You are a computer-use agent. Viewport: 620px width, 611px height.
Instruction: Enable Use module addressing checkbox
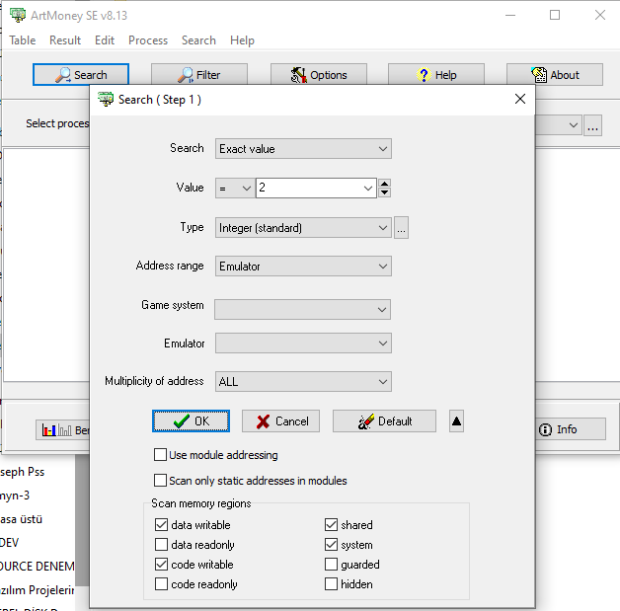point(160,454)
